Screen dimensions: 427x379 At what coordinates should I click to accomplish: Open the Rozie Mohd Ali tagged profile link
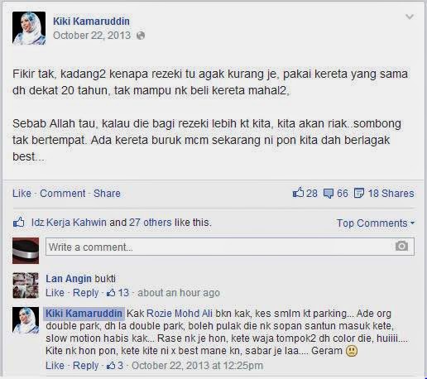tap(180, 314)
